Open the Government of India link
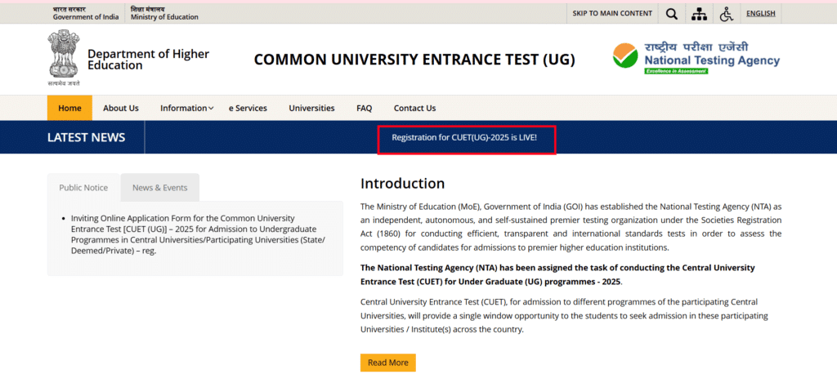The width and height of the screenshot is (837, 383). (85, 13)
